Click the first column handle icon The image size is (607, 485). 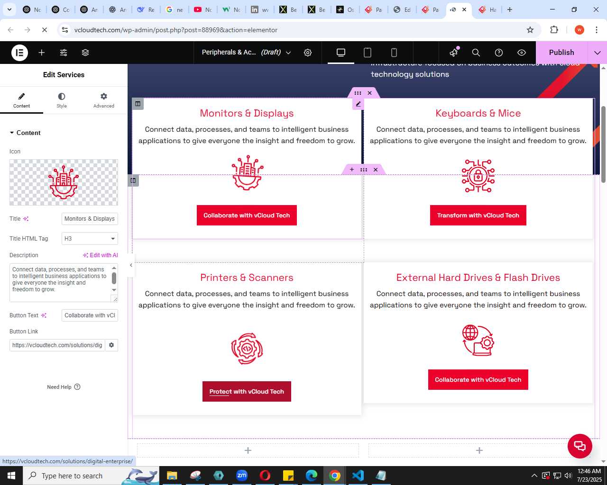(x=138, y=104)
